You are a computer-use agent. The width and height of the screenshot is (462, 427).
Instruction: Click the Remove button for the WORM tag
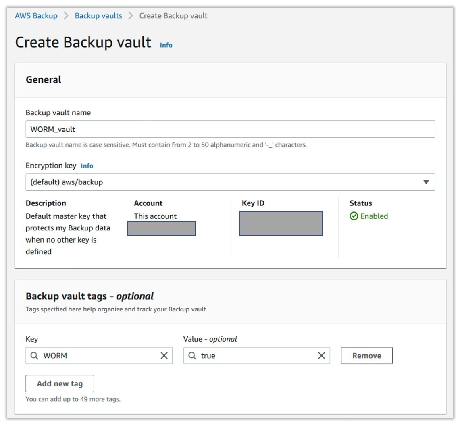point(366,355)
